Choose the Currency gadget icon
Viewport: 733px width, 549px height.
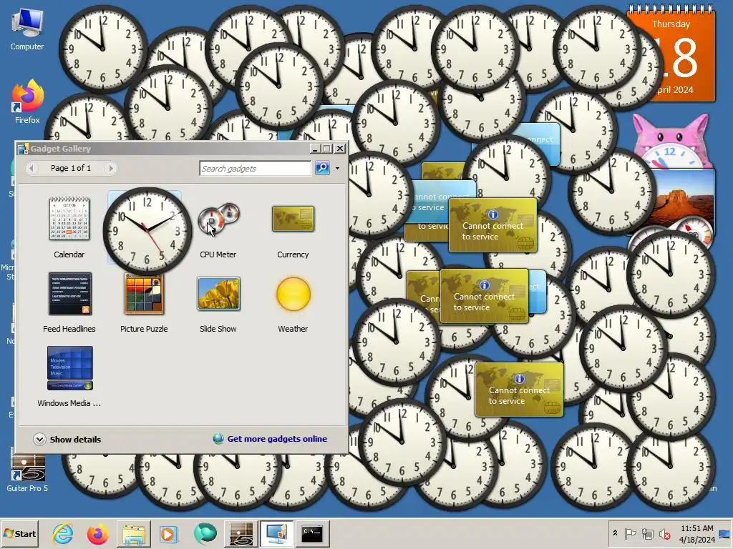[x=293, y=219]
